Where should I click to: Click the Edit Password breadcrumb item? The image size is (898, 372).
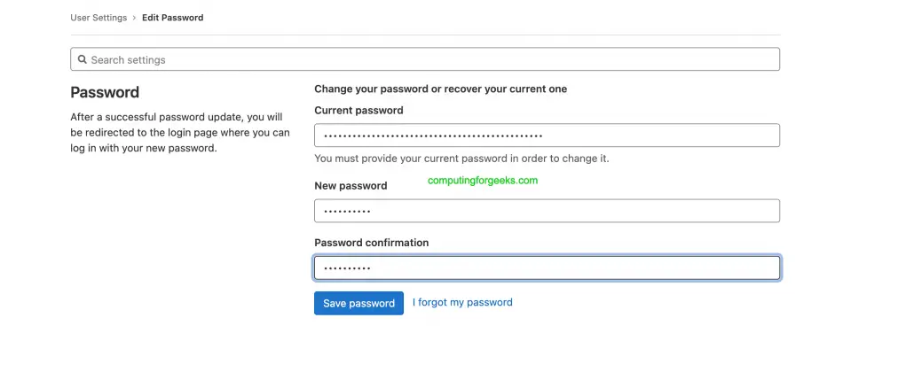172,18
